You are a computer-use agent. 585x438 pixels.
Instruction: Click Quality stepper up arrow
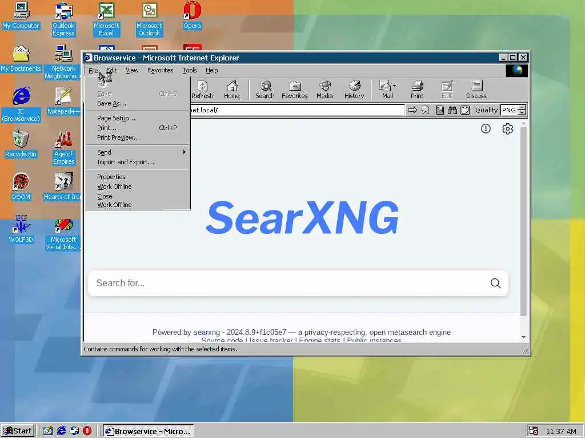point(522,108)
